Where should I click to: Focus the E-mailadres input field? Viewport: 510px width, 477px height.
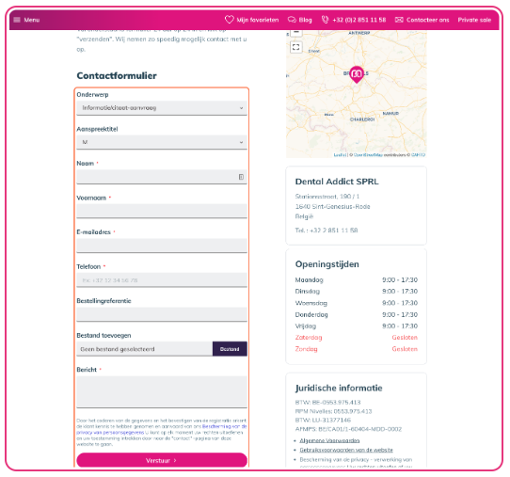coord(162,246)
